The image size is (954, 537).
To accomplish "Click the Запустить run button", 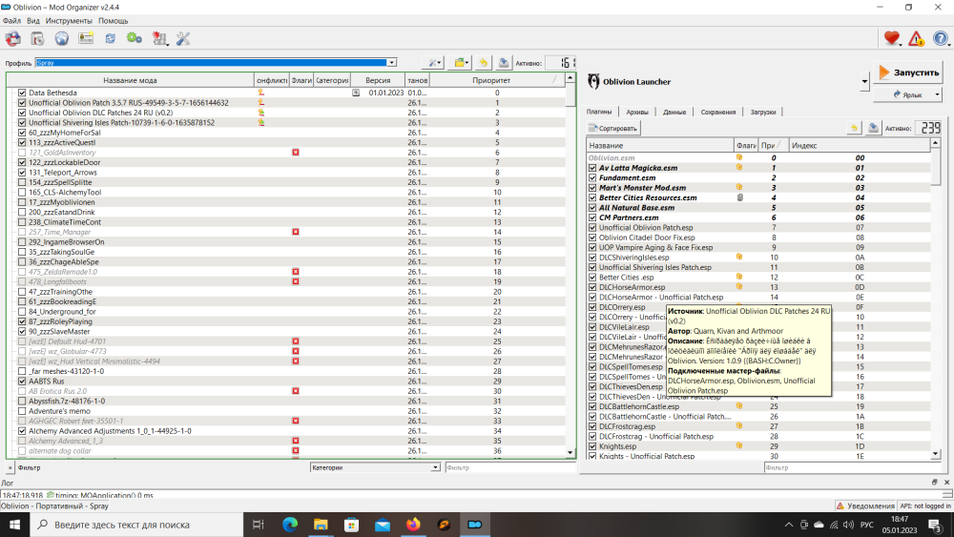I will pyautogui.click(x=908, y=73).
